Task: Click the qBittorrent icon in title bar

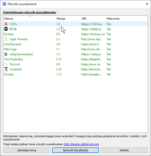Action: (4, 4)
